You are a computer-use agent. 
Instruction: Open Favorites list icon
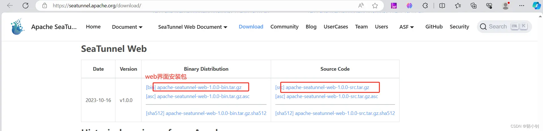[x=458, y=6]
